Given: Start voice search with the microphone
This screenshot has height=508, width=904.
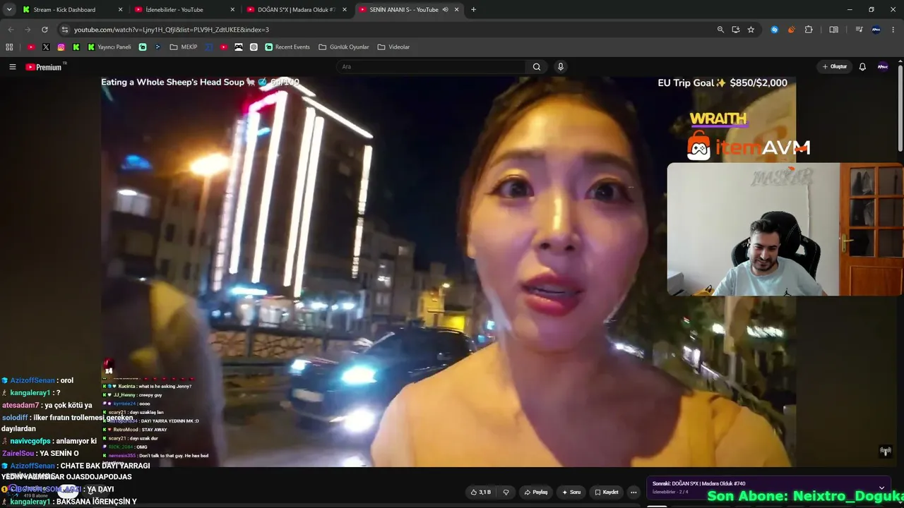Looking at the screenshot, I should click(561, 67).
